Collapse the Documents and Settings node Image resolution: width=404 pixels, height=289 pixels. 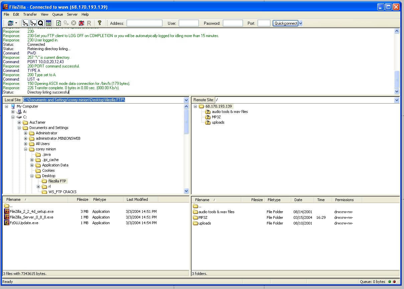[x=19, y=128]
